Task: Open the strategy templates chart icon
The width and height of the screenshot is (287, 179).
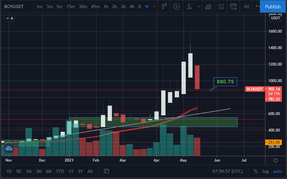Action: click(221, 7)
